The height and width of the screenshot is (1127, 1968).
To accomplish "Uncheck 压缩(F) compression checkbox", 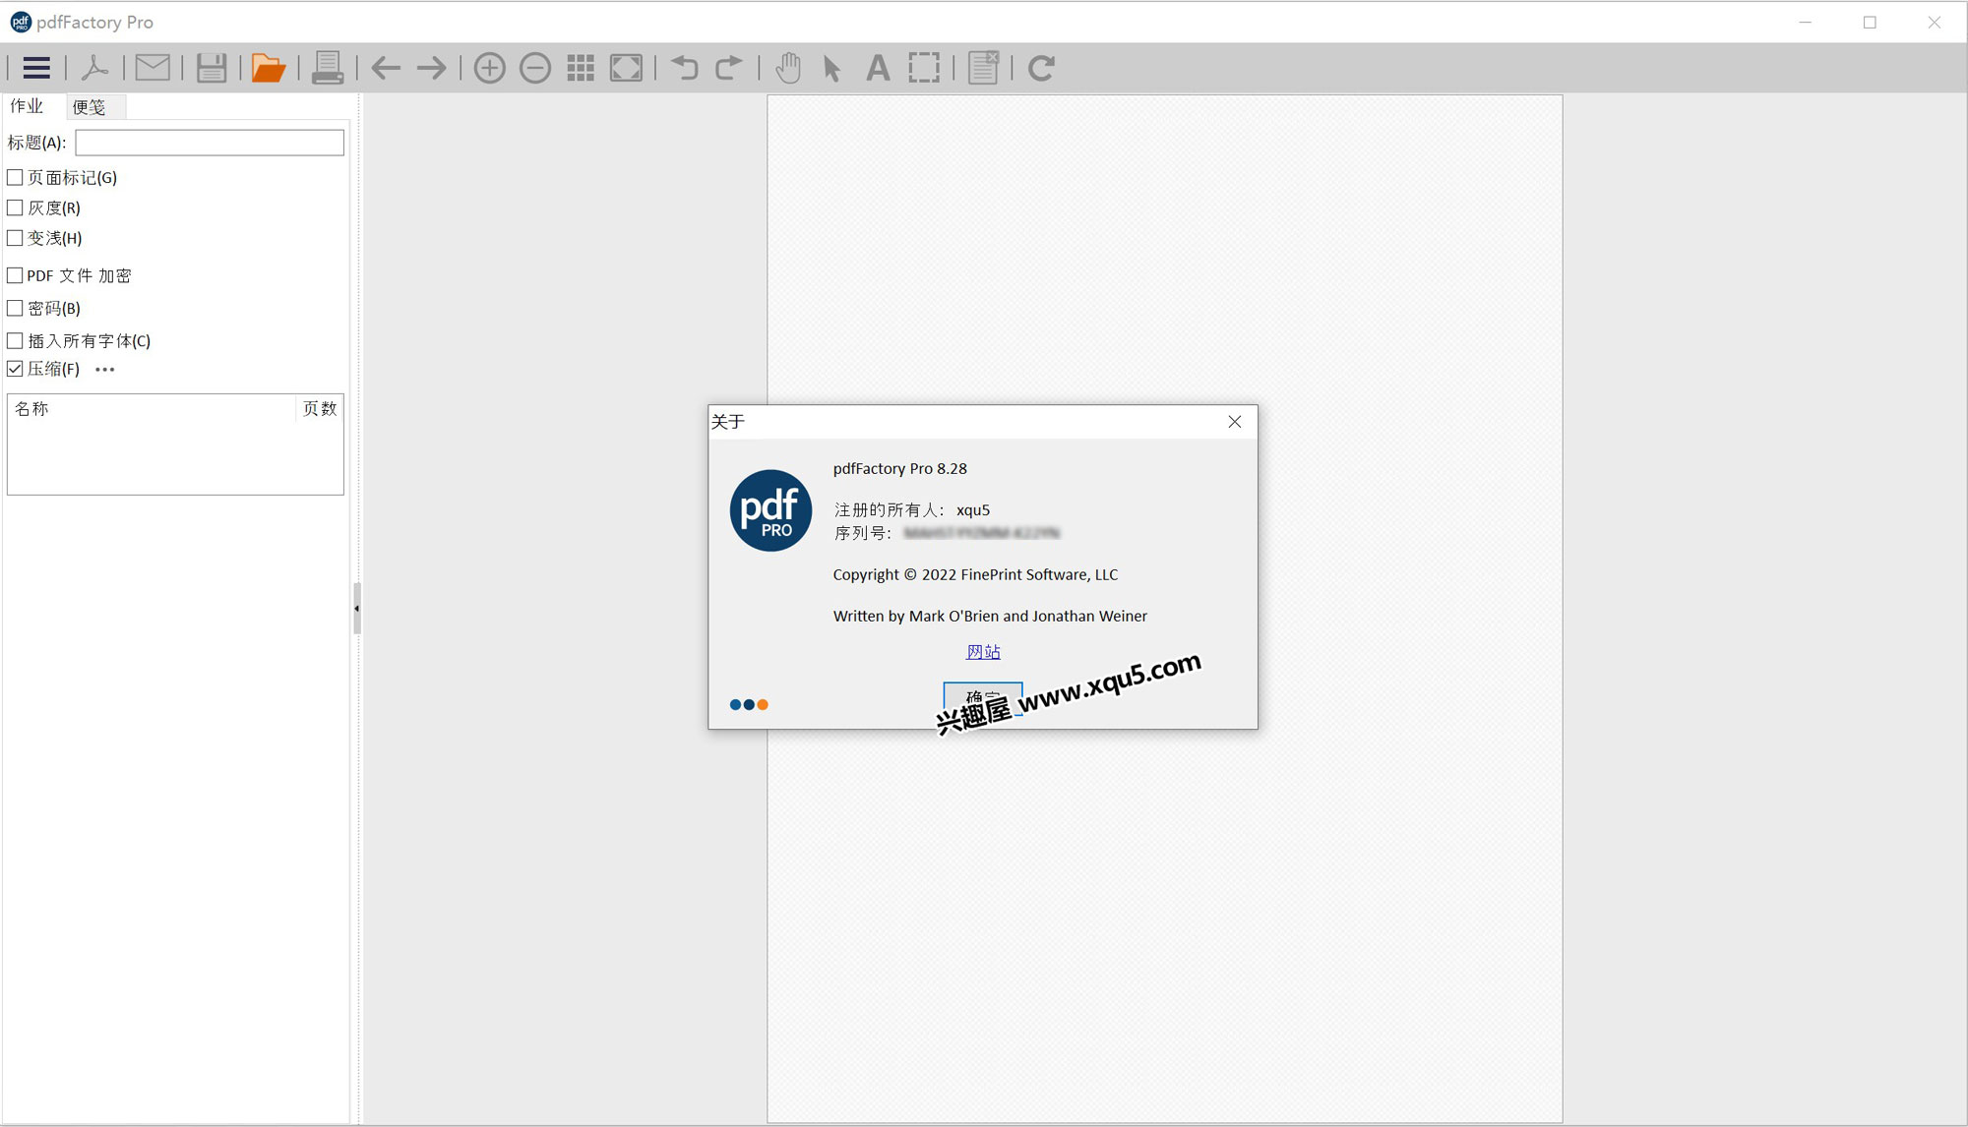I will pos(15,369).
